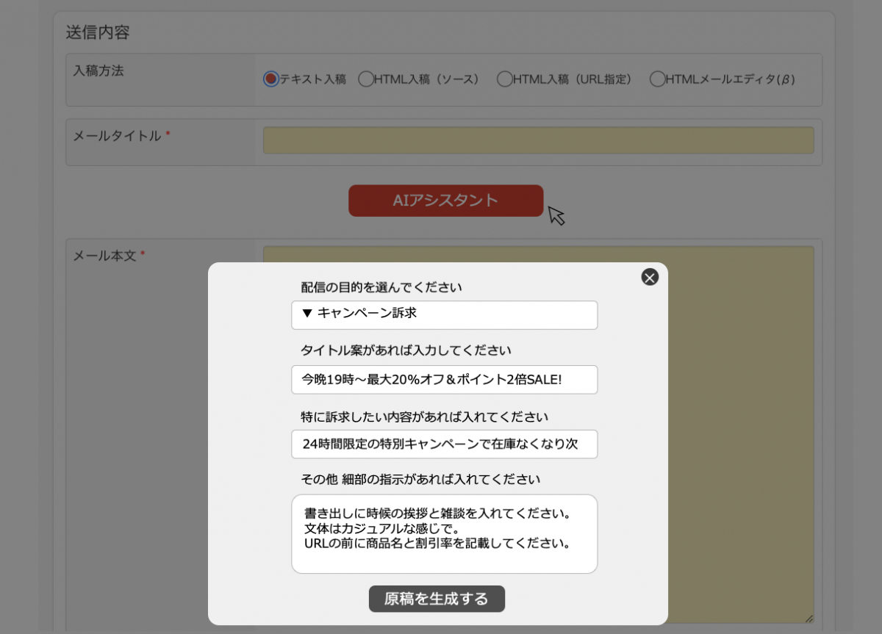Click the 配信の目的を選んでください label
Screen dimensions: 882x634
click(381, 287)
